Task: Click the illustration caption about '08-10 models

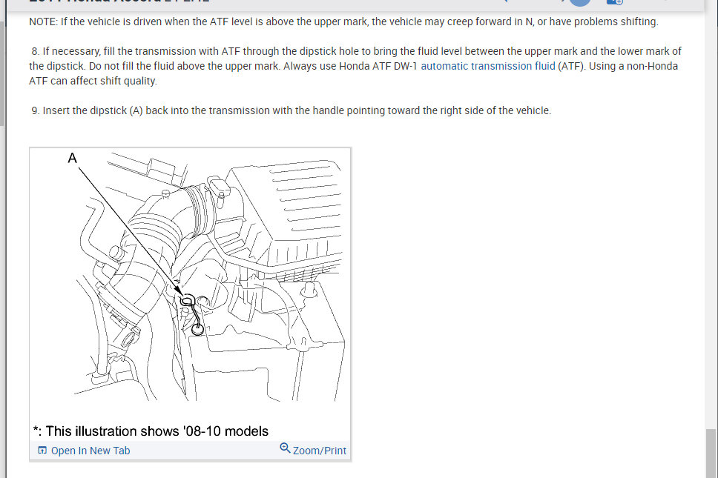Action: pyautogui.click(x=151, y=431)
